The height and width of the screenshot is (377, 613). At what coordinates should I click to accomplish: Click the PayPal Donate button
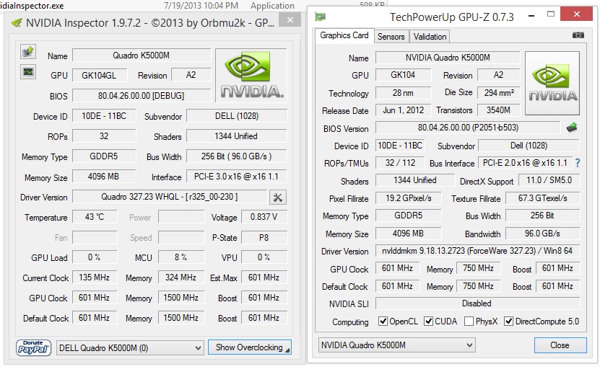click(x=34, y=347)
